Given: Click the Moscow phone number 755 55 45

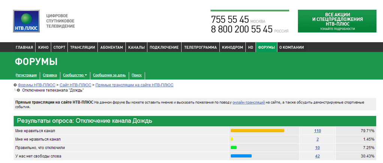Looking at the screenshot, I should (x=230, y=19).
